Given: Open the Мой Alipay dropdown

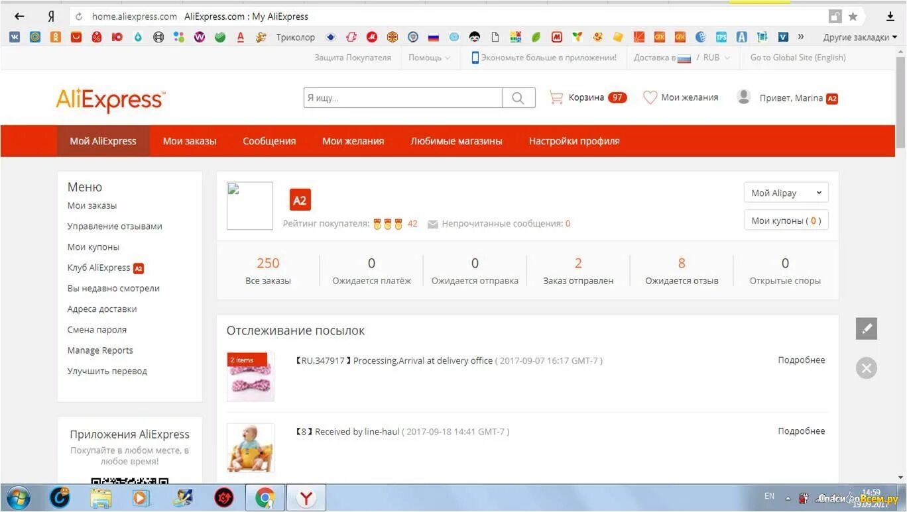Looking at the screenshot, I should click(x=786, y=193).
